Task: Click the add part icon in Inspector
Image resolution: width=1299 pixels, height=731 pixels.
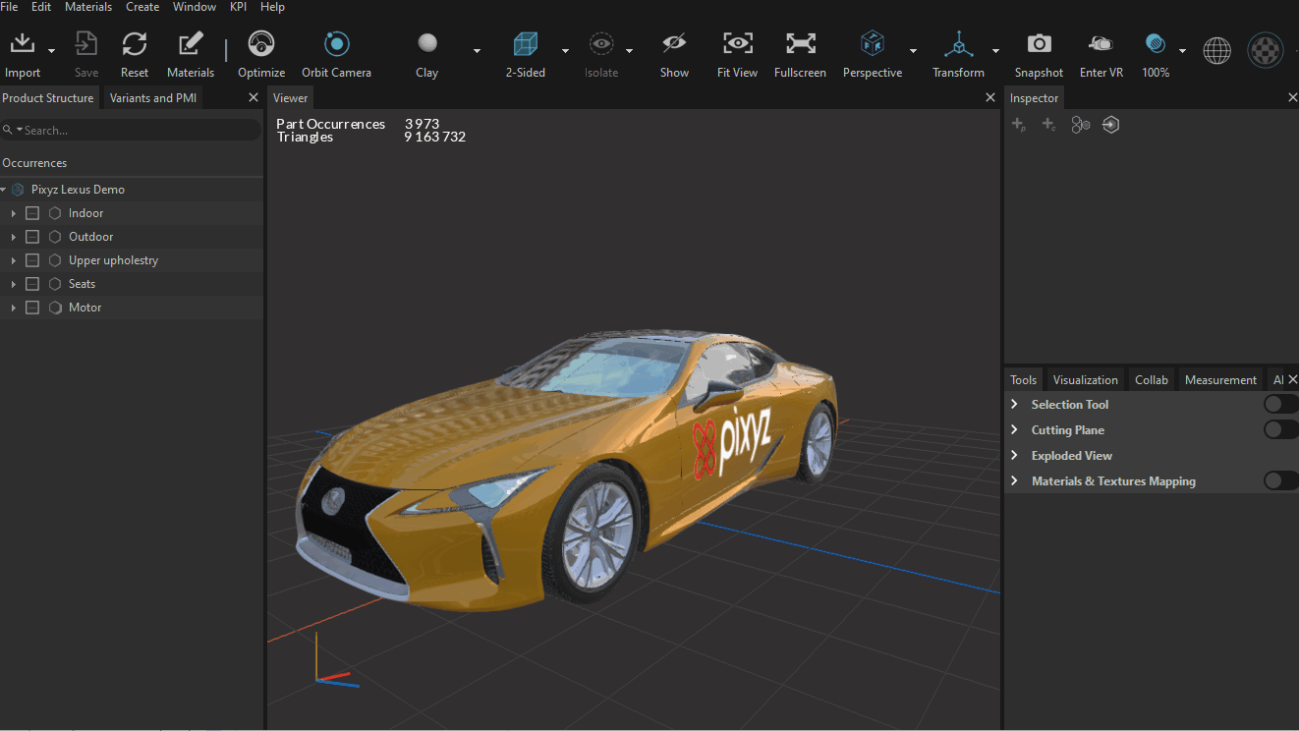Action: (1019, 125)
